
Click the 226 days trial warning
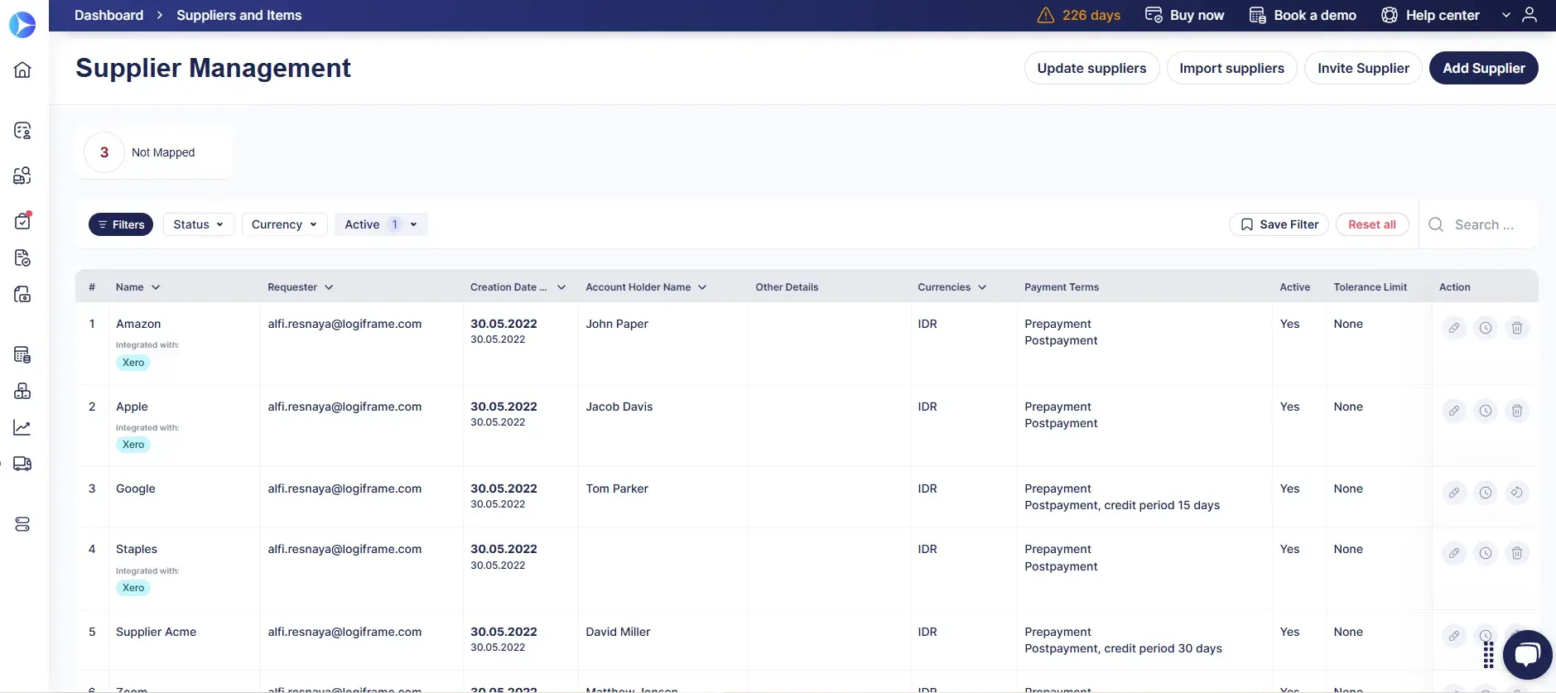click(x=1079, y=15)
